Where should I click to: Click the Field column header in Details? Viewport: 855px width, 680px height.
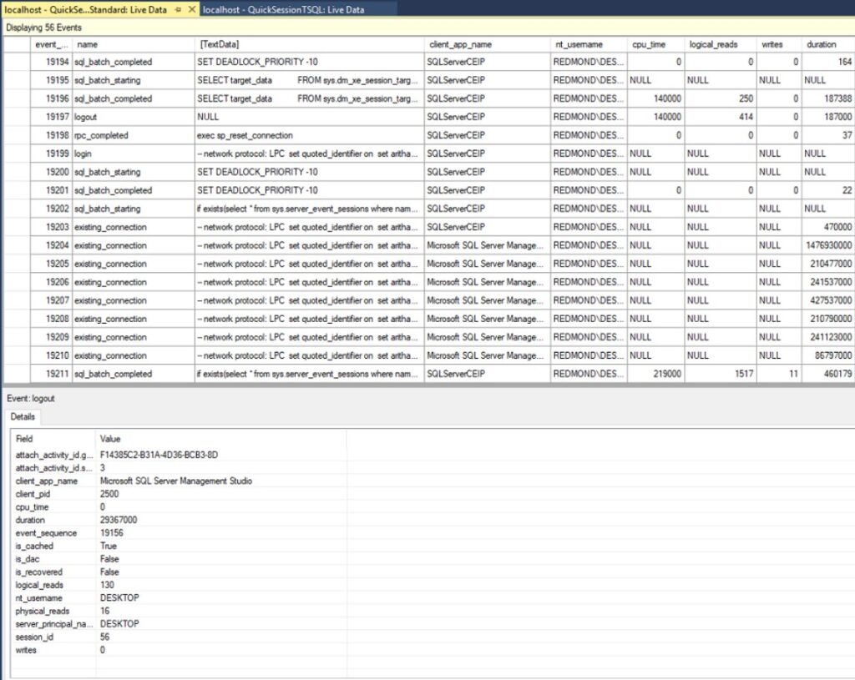tap(53, 439)
